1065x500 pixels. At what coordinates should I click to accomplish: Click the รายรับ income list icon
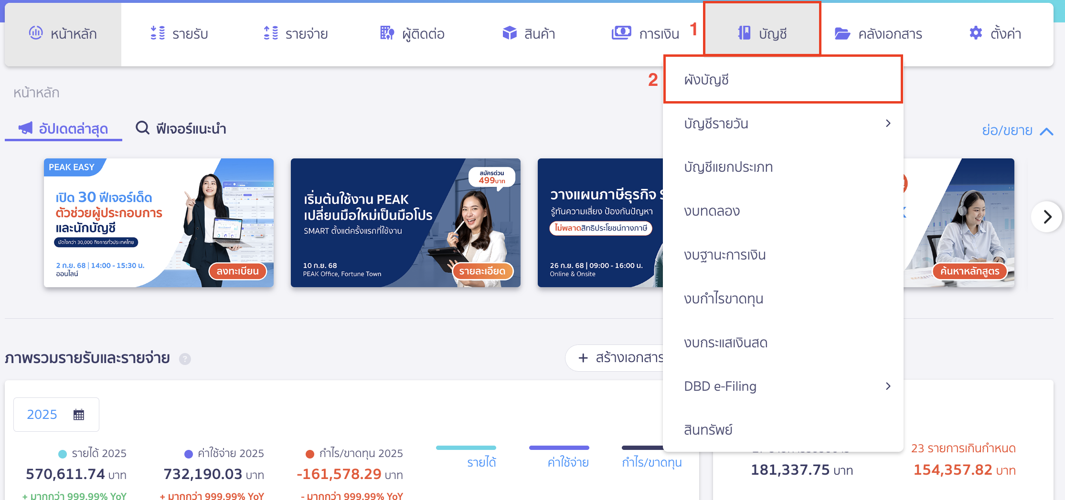tap(158, 33)
